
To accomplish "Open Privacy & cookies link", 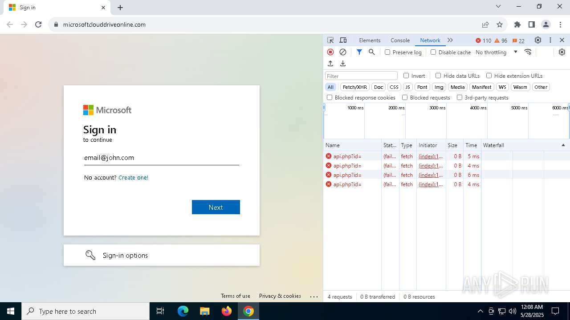I will pyautogui.click(x=280, y=296).
